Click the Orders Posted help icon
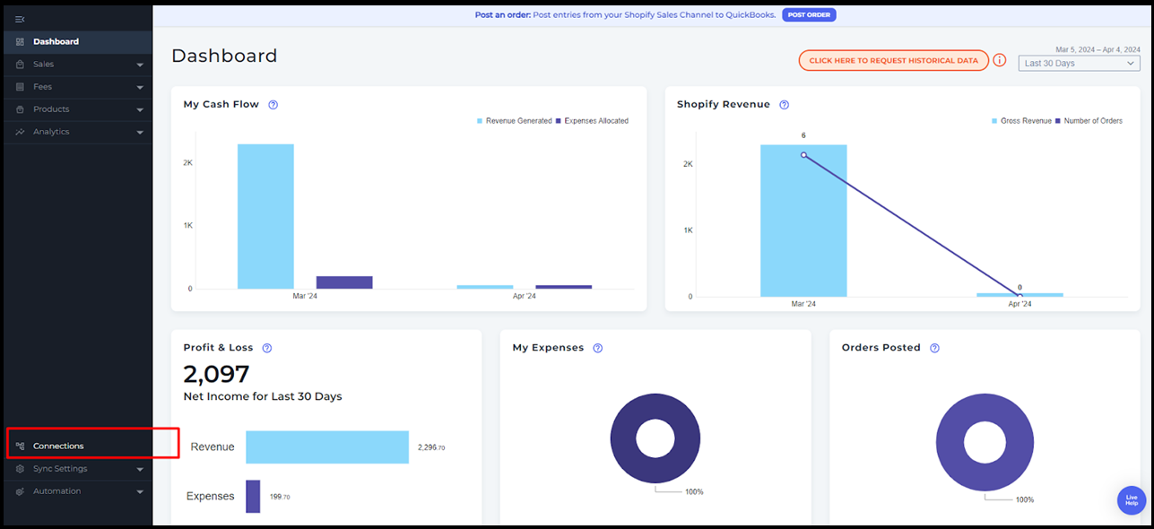Viewport: 1154px width, 529px height. [934, 348]
